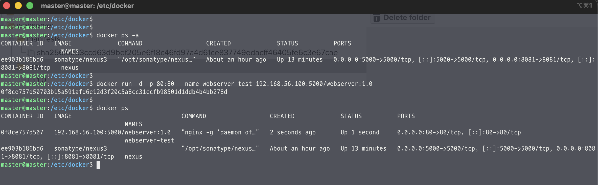
Task: Click the CONTAINER ID header of first table
Action: [x=22, y=43]
